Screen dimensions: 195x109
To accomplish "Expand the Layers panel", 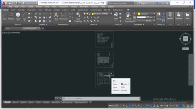I will pyautogui.click(x=93, y=25).
